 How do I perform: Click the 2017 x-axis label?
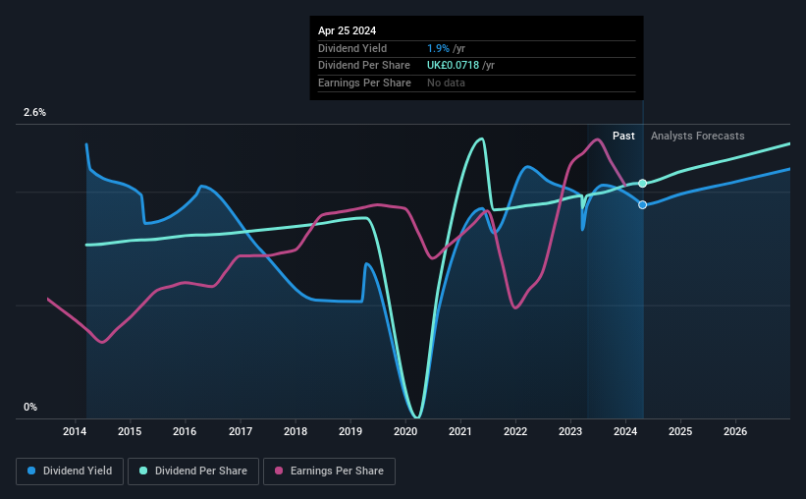(x=241, y=431)
